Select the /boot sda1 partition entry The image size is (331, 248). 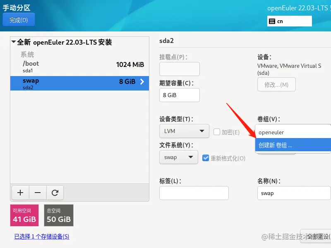pyautogui.click(x=79, y=67)
